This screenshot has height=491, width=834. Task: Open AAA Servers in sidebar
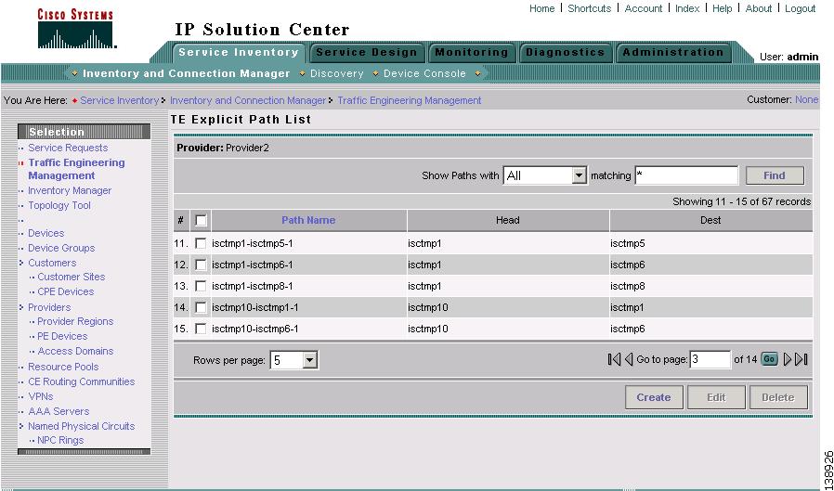pyautogui.click(x=59, y=411)
